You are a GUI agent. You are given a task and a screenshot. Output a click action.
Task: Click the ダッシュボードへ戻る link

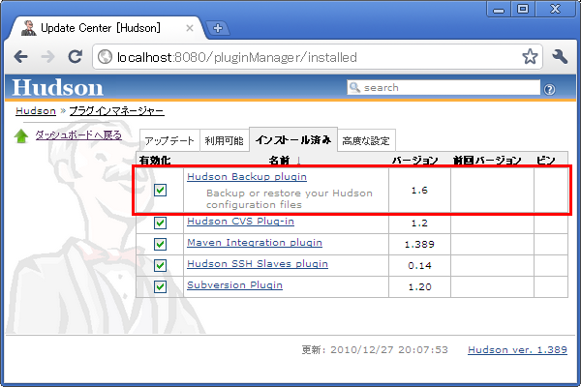coord(78,135)
